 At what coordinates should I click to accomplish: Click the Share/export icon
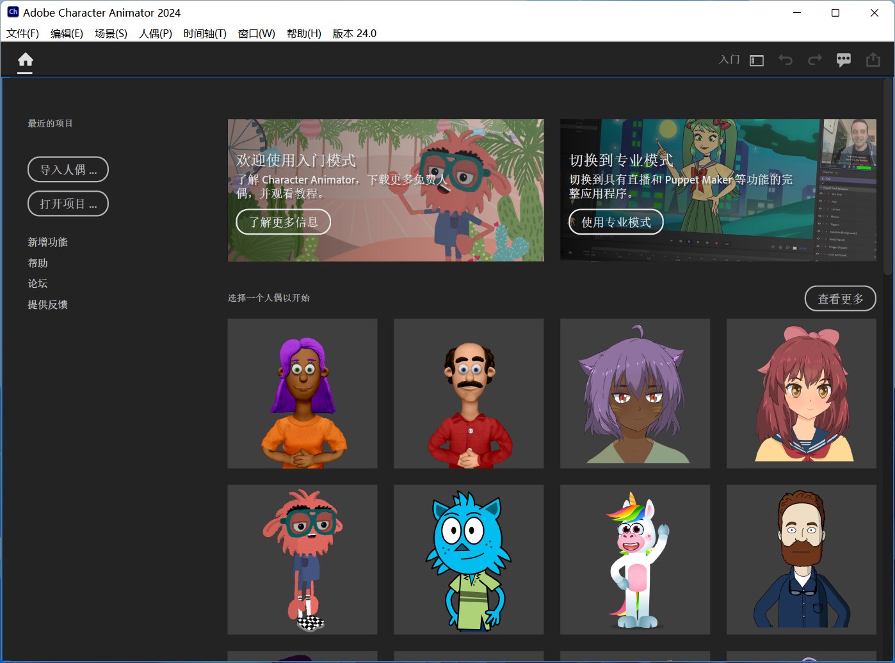(x=873, y=60)
